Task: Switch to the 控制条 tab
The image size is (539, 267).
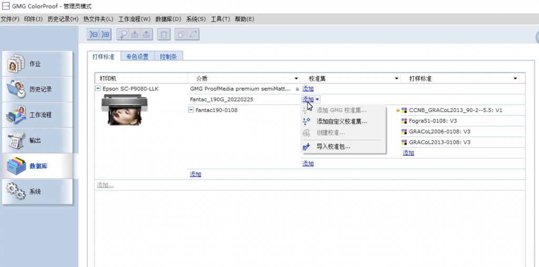Action: tap(168, 57)
